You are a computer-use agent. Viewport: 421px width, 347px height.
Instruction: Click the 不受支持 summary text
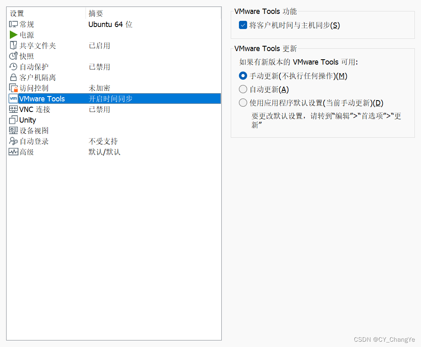(103, 141)
